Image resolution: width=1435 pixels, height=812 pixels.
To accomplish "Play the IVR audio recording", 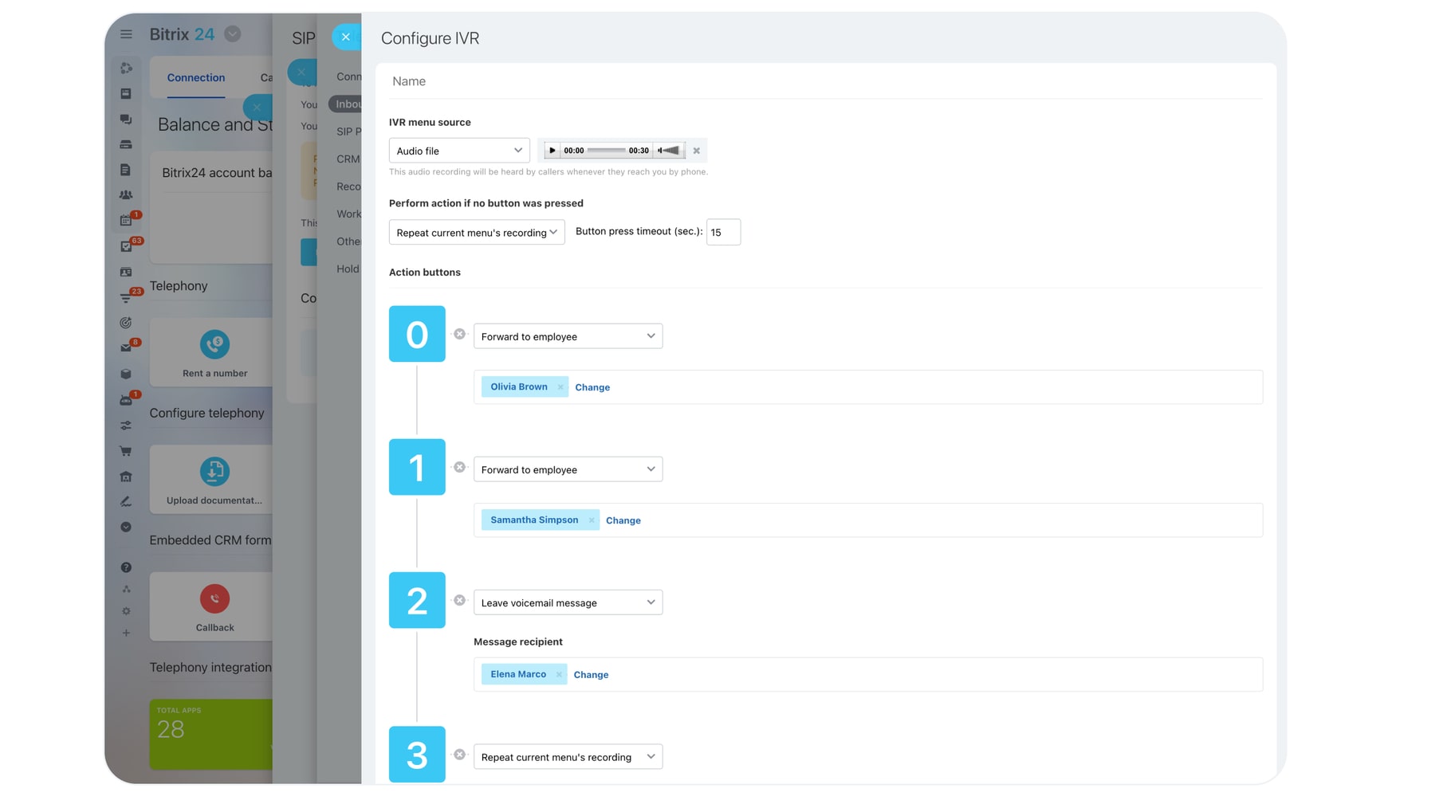I will tap(552, 151).
